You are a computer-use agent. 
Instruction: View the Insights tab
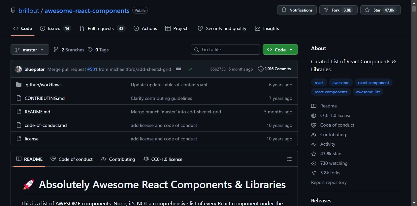(267, 28)
